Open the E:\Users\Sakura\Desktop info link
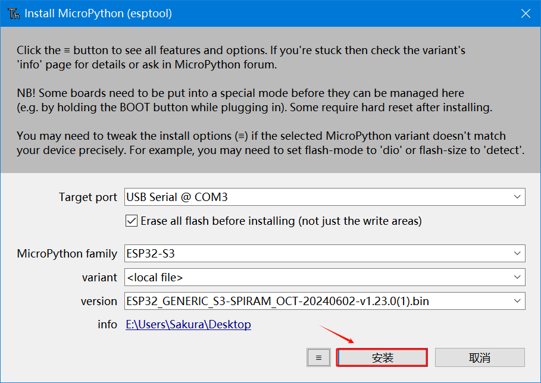This screenshot has width=541, height=383. pos(188,325)
